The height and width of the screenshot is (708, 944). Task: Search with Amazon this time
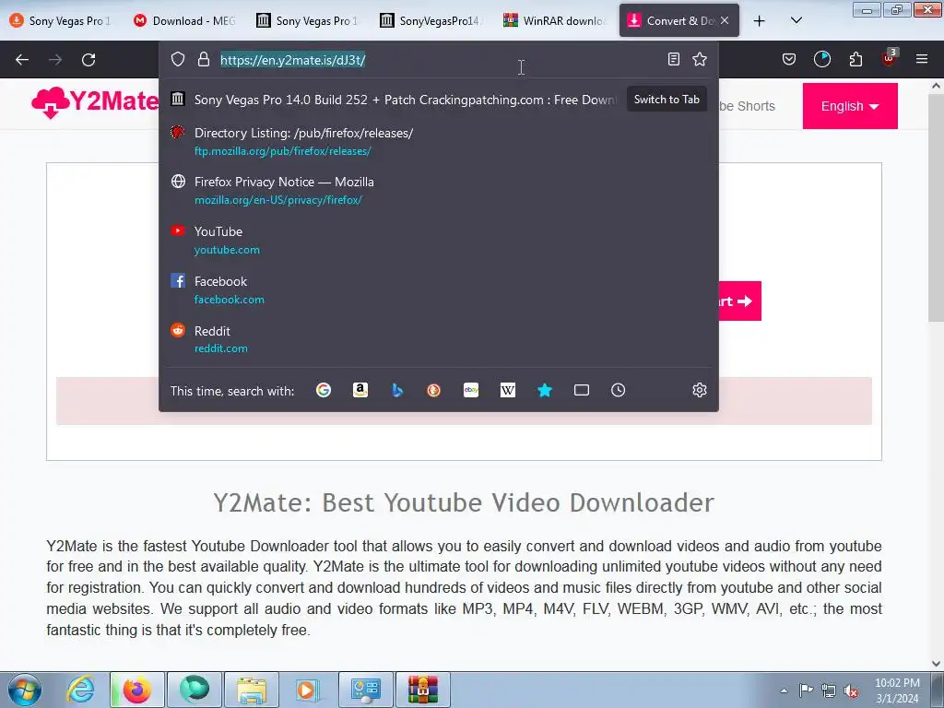pos(360,390)
